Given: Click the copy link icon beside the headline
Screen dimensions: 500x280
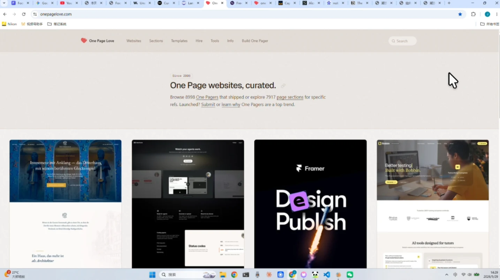Looking at the screenshot, I should pos(283,86).
